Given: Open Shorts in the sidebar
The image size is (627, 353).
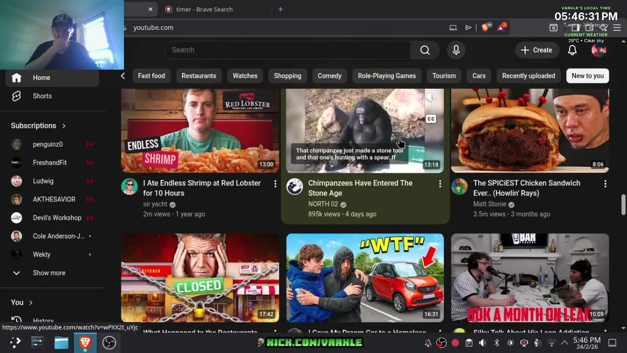Looking at the screenshot, I should click(x=51, y=96).
